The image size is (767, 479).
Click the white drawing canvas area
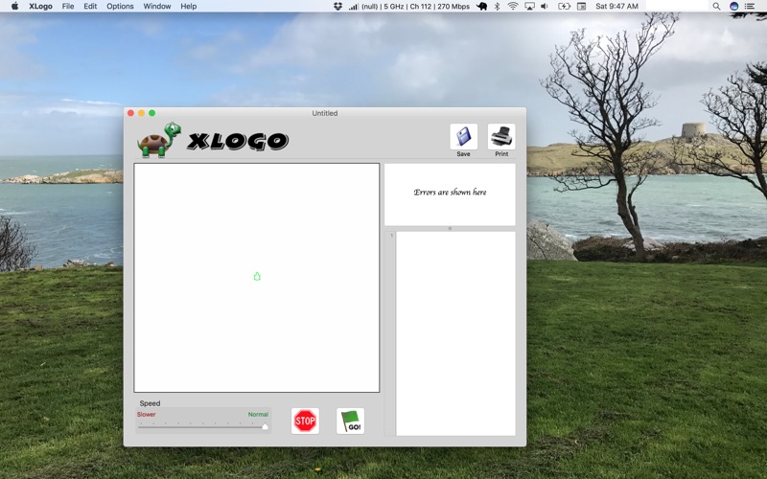point(257,278)
